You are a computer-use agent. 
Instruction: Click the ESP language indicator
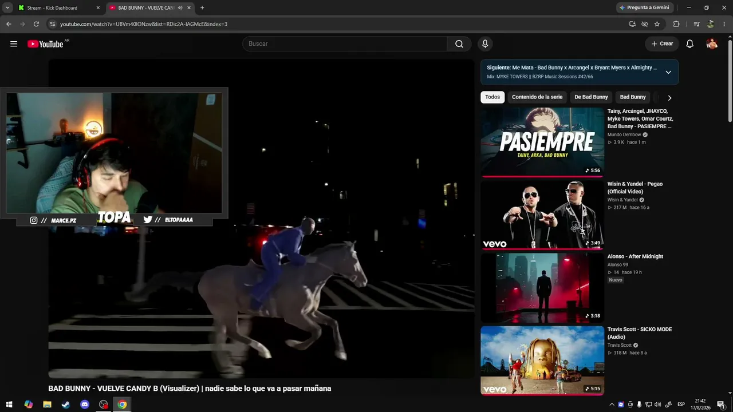point(681,405)
